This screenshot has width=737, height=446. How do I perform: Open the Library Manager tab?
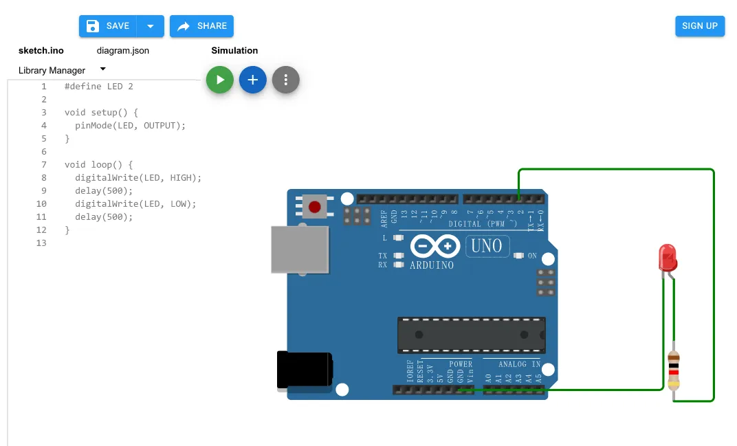pos(52,71)
